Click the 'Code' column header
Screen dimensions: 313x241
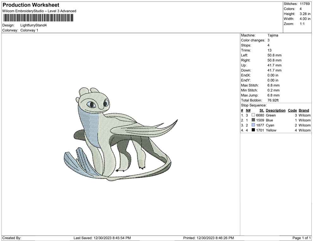point(292,110)
